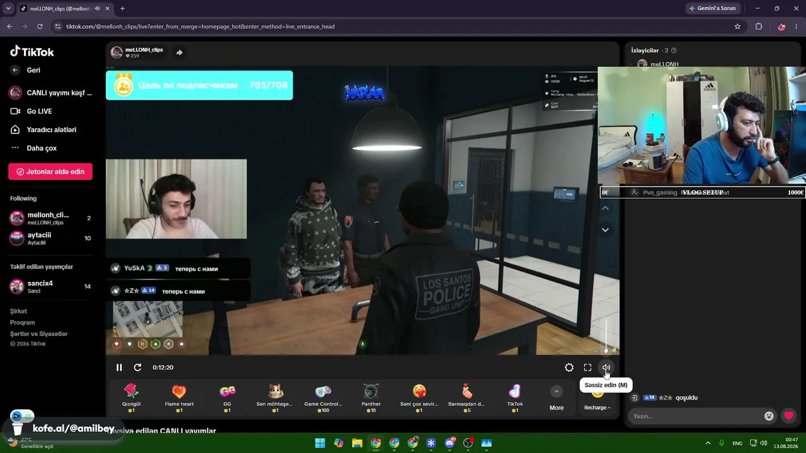Send a heart like in chat
Viewport: 806px width, 453px height.
coord(788,416)
